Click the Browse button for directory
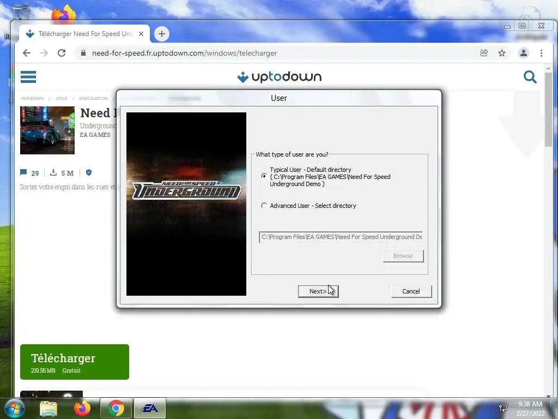The height and width of the screenshot is (419, 558). (403, 256)
